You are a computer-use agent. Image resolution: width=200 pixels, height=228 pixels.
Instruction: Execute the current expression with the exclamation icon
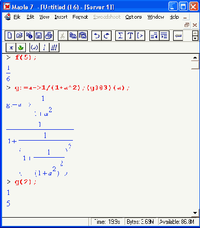coord(44,47)
